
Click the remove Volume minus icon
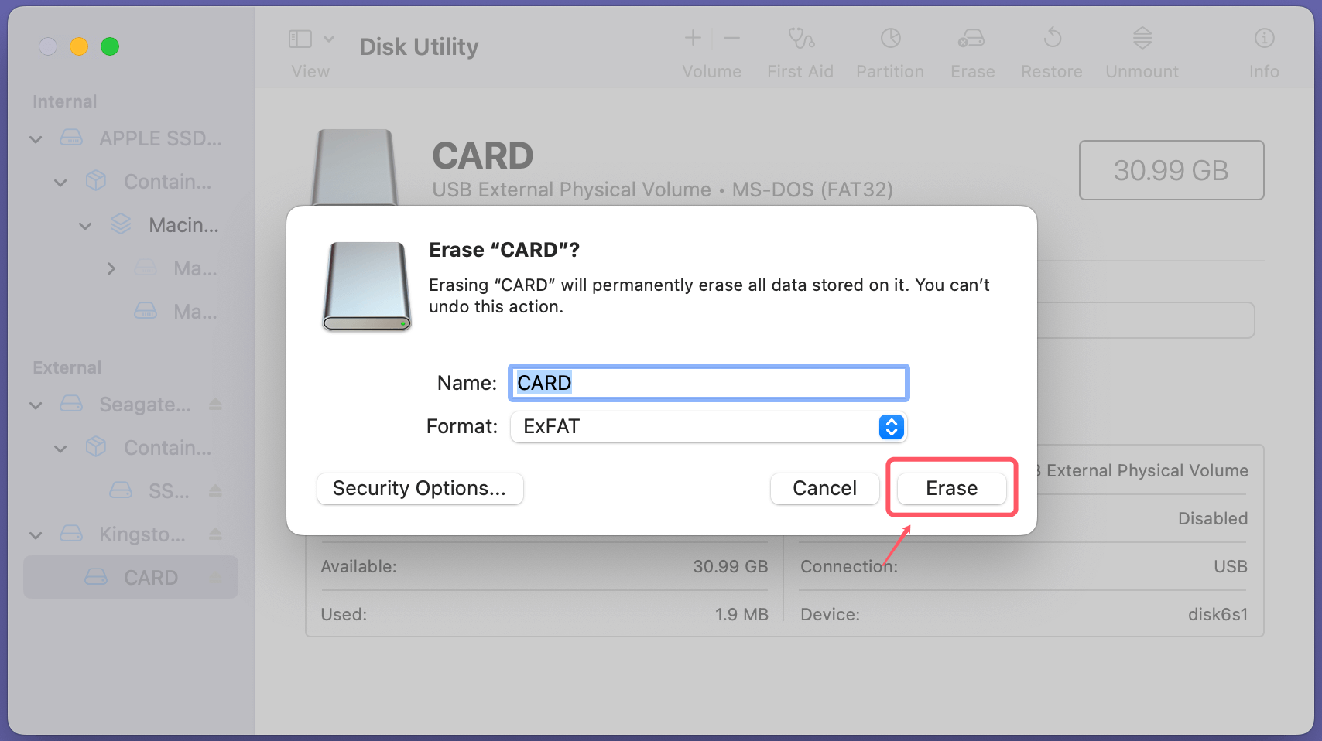pos(731,37)
